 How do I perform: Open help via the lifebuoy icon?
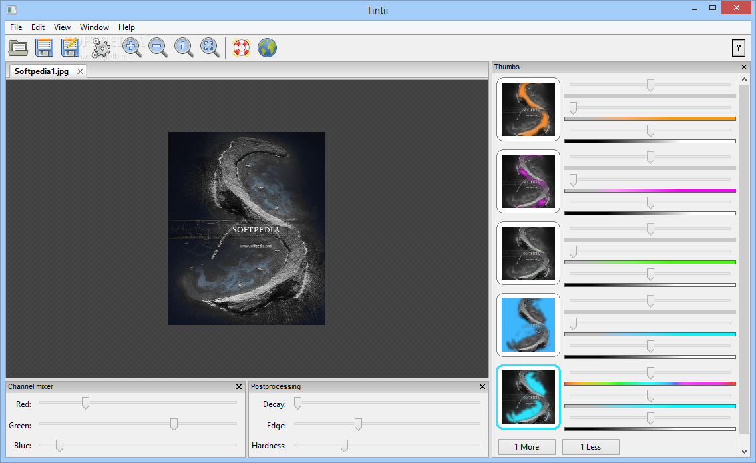point(241,48)
